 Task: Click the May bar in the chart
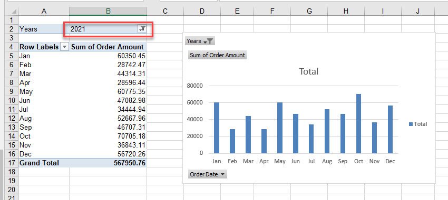click(280, 128)
